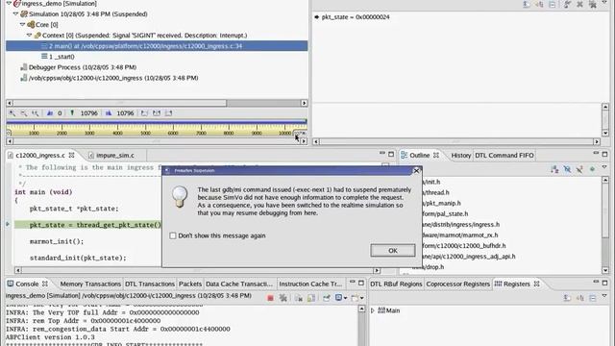The width and height of the screenshot is (615, 346).
Task: Click the 'ABPClient version 1.0.3' console line
Action: [50, 337]
